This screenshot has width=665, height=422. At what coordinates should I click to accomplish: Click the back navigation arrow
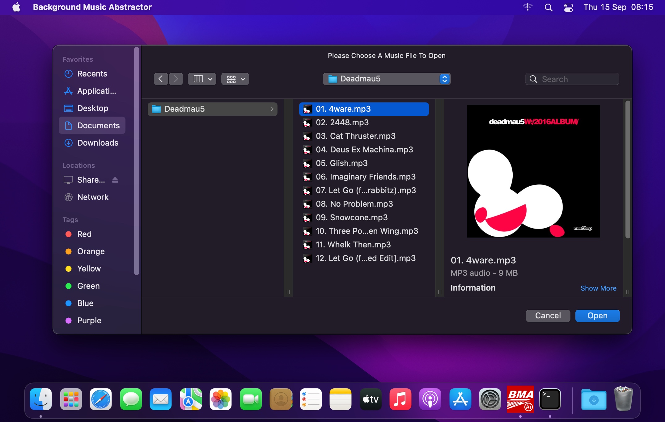click(x=161, y=79)
